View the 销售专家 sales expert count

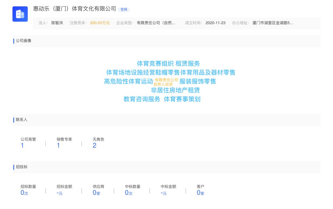click(58, 145)
